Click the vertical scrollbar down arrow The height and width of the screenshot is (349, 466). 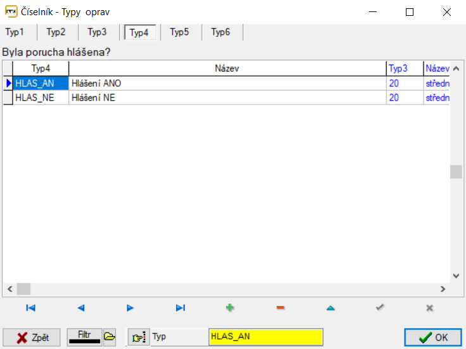tap(457, 276)
